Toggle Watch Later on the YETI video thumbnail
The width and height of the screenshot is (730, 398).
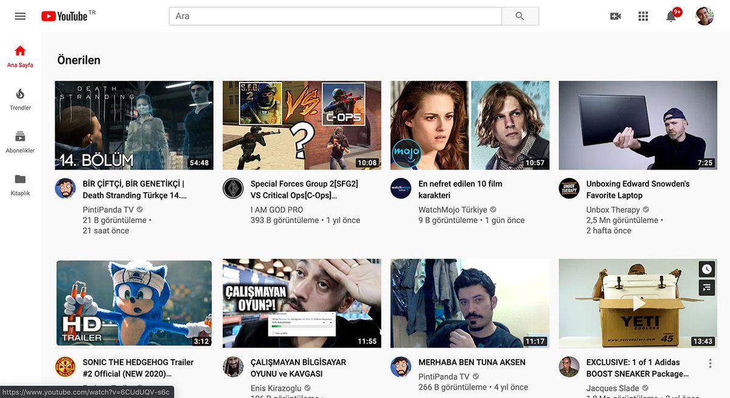(706, 269)
